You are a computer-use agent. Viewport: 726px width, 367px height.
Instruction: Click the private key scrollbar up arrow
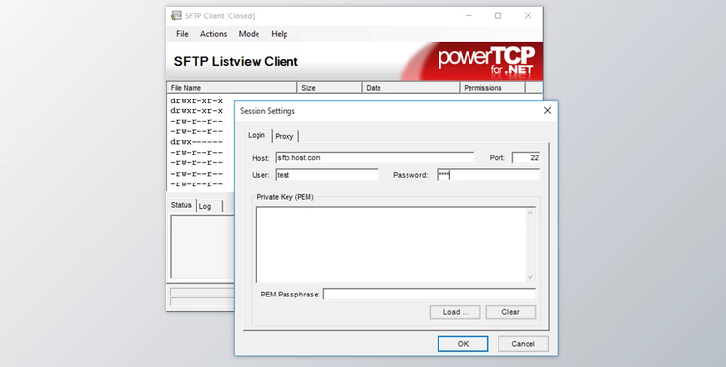tap(530, 213)
